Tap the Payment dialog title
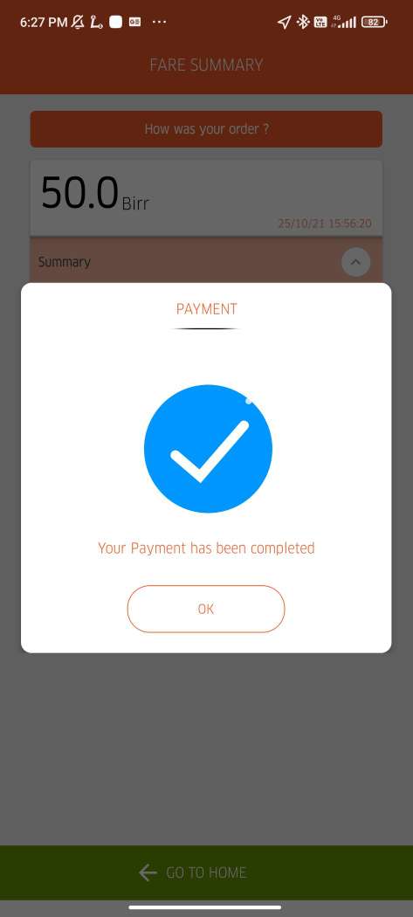The width and height of the screenshot is (413, 917). tap(206, 309)
